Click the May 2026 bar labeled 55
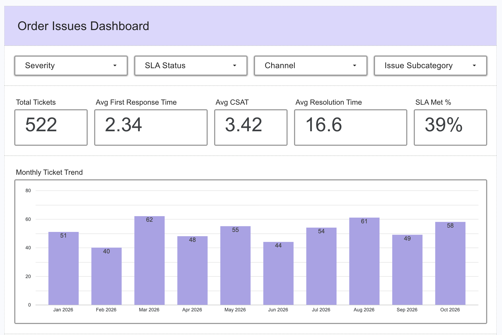Image resolution: width=502 pixels, height=335 pixels. (235, 265)
